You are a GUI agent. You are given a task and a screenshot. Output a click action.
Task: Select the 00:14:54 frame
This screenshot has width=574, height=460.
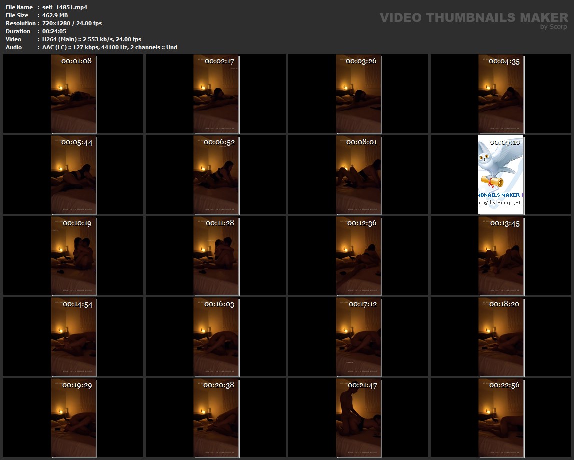point(73,337)
